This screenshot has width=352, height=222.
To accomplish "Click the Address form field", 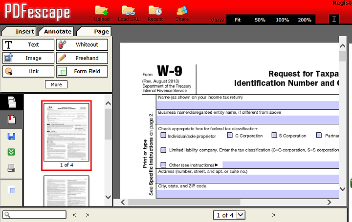I will 247,179.
